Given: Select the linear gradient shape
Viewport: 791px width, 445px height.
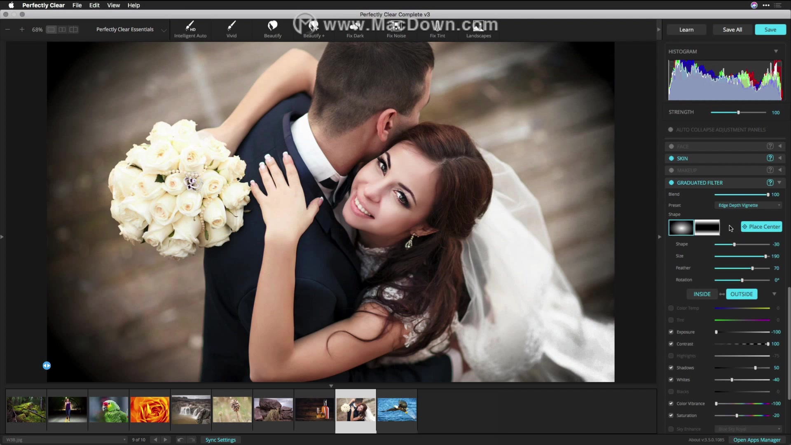Looking at the screenshot, I should coord(707,227).
